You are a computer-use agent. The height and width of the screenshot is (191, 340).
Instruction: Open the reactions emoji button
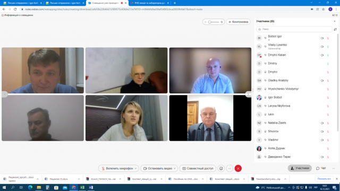[x=221, y=168]
